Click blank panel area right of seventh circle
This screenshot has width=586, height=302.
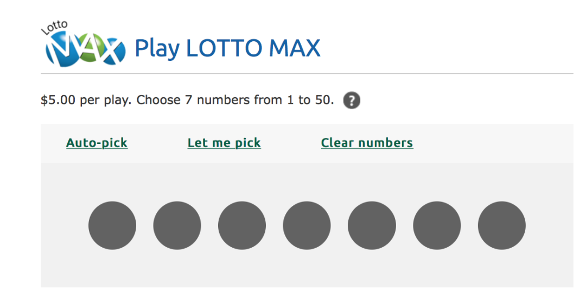(x=548, y=225)
